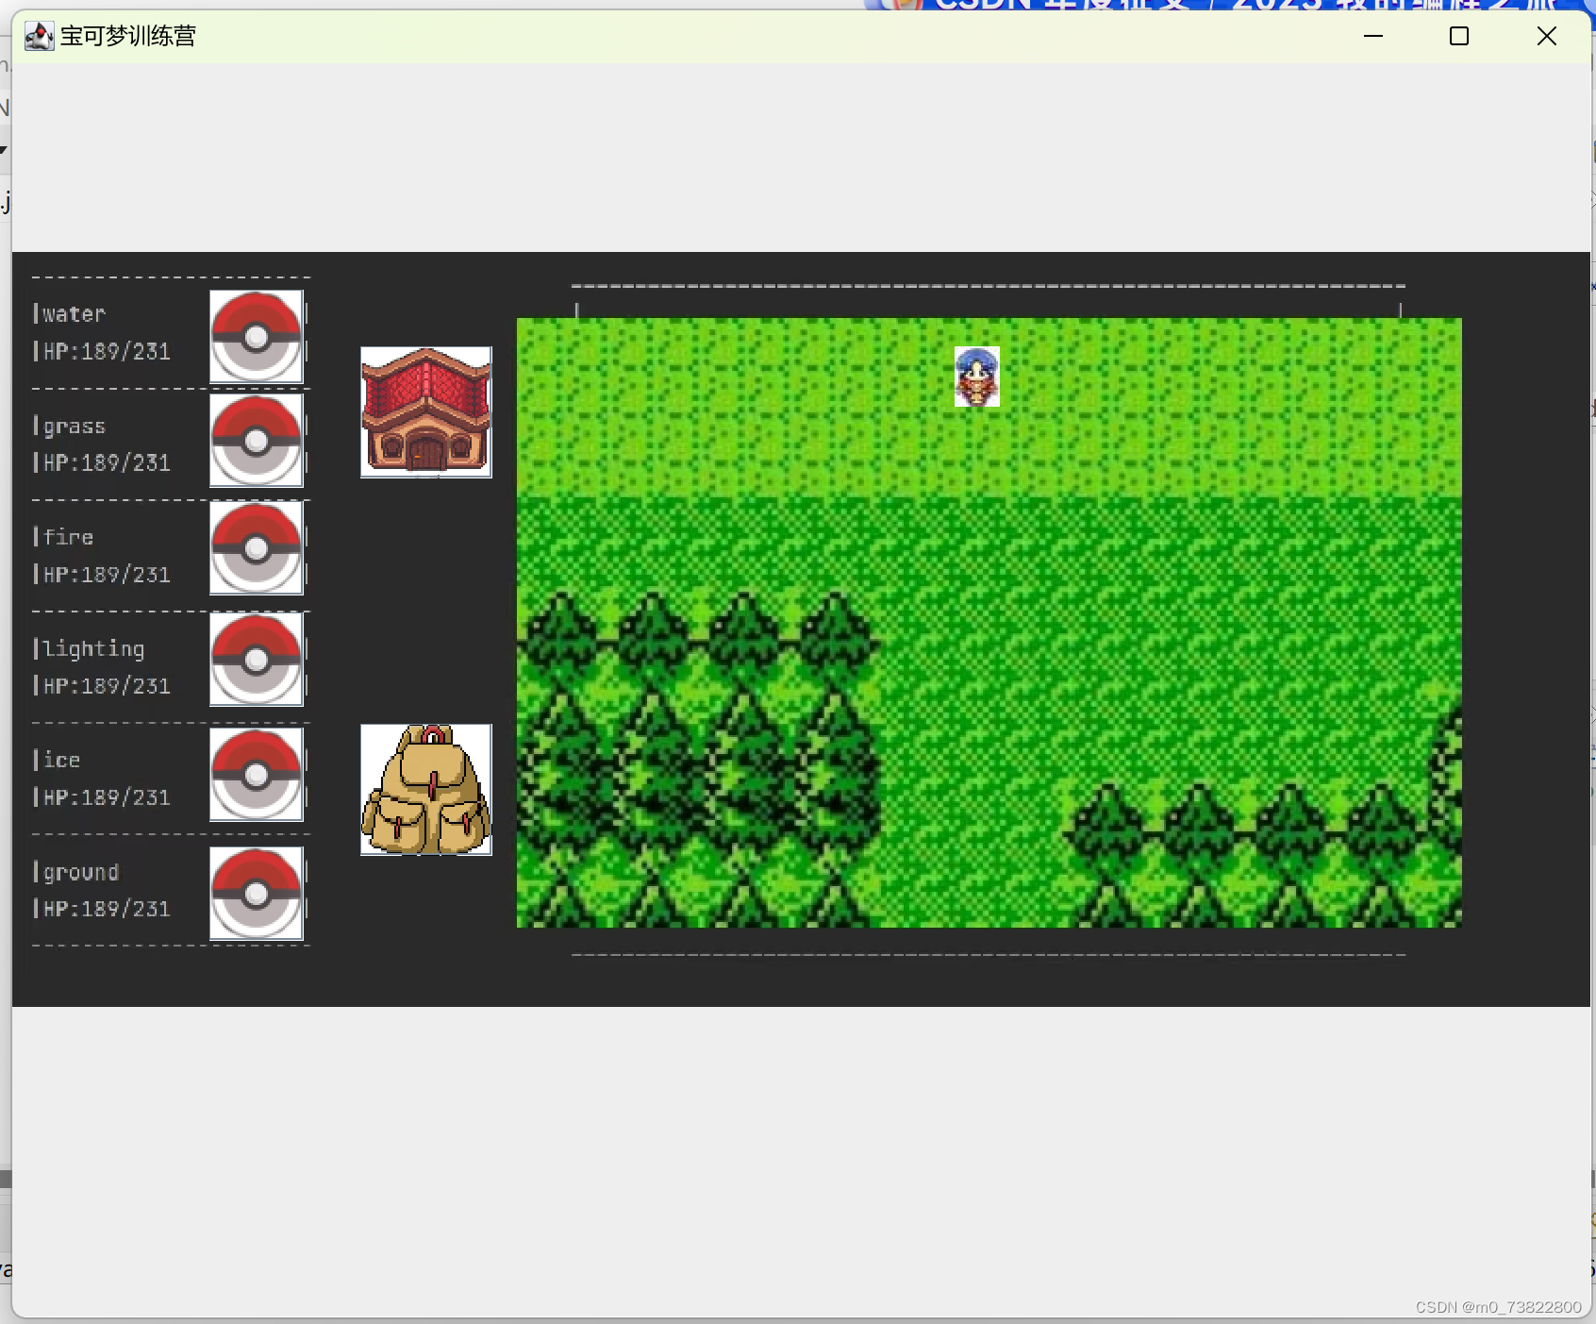
Task: Select the grass type label
Action: 75,427
